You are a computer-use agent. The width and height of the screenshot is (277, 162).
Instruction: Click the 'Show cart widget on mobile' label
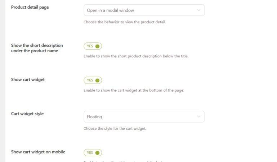38,152
